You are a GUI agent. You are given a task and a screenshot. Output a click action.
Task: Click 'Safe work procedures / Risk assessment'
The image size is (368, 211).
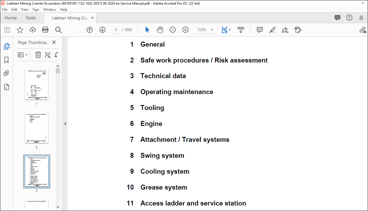[204, 60]
